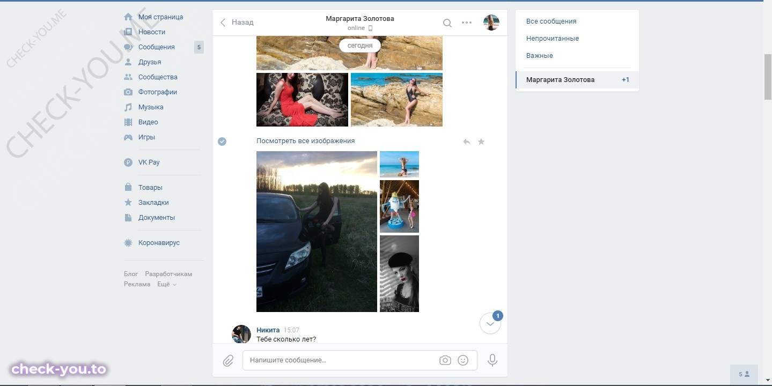Open the large black car photo

pyautogui.click(x=317, y=232)
